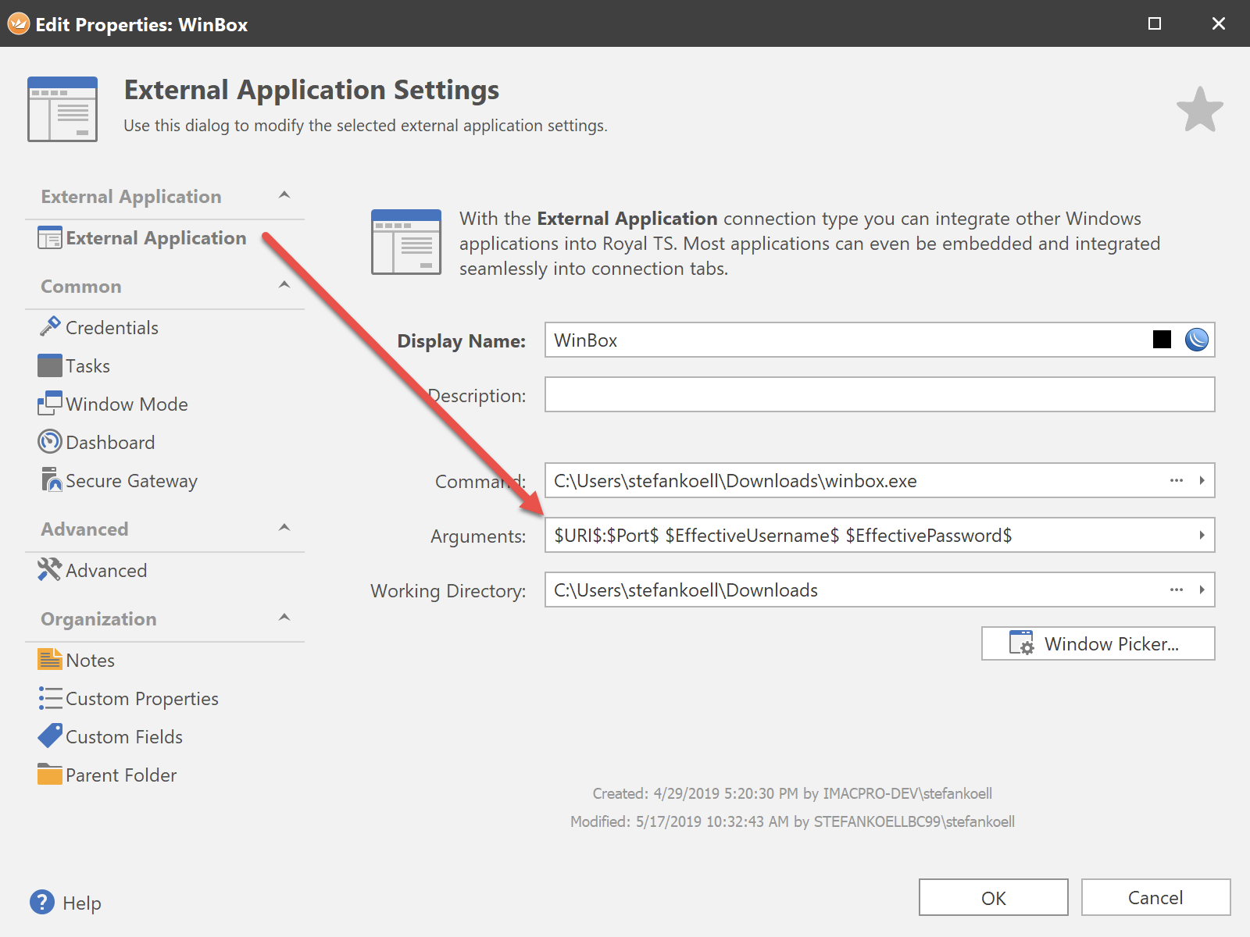Image resolution: width=1250 pixels, height=937 pixels.
Task: Click the Parent Folder icon
Action: [x=50, y=775]
